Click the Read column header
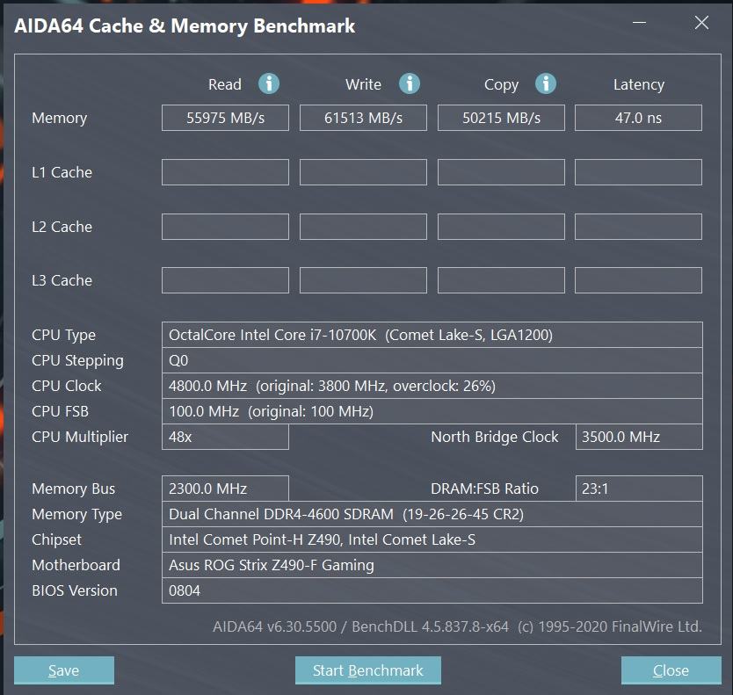733x695 pixels. [225, 84]
